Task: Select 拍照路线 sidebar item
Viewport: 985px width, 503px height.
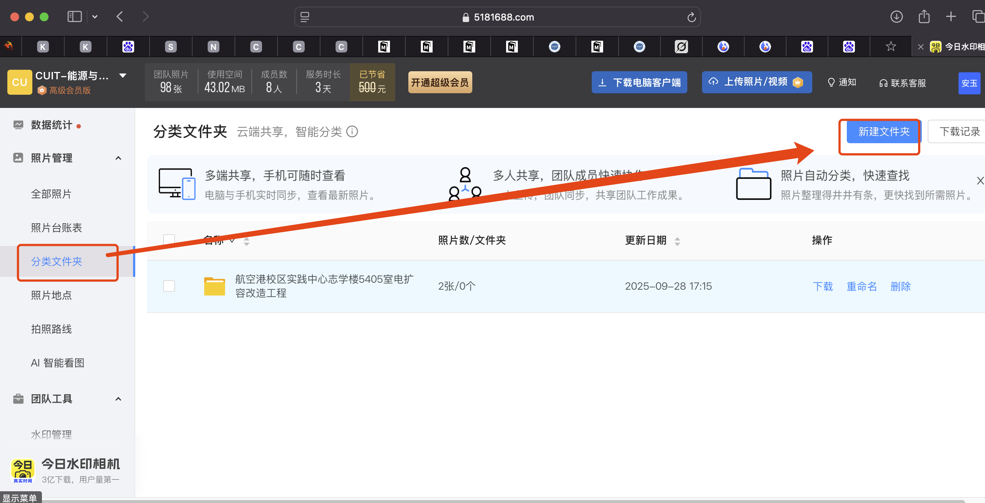Action: pos(51,329)
